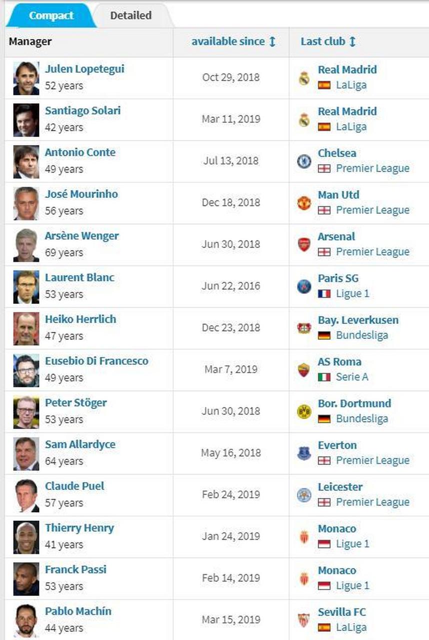Click the Leicester club crest icon
This screenshot has height=640, width=429.
coord(304,494)
